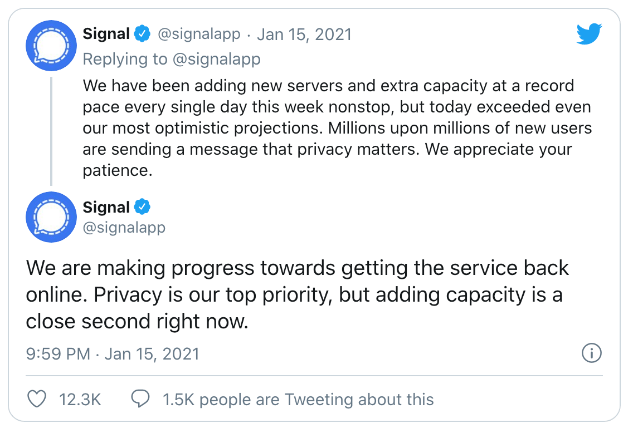Viewport: 633px width, 433px height.
Task: Click the bold Signal name of main tweet
Action: click(x=106, y=207)
